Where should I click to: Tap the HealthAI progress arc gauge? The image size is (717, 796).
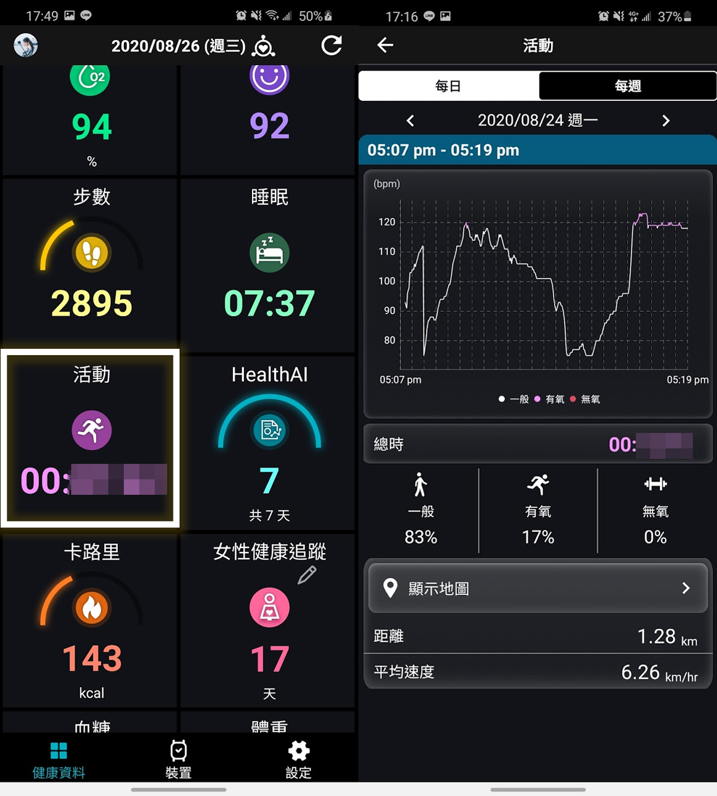(x=269, y=421)
